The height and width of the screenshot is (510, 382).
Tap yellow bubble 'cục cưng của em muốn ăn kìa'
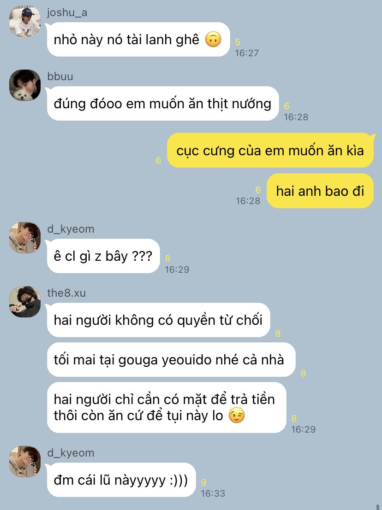point(270,150)
